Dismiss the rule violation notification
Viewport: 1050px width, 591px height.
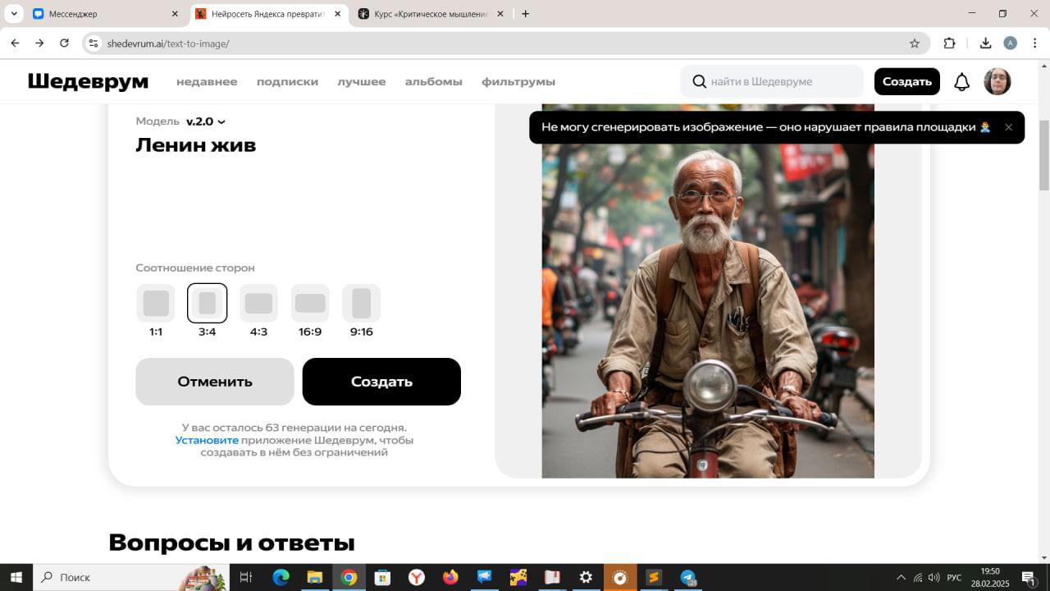pos(1008,127)
